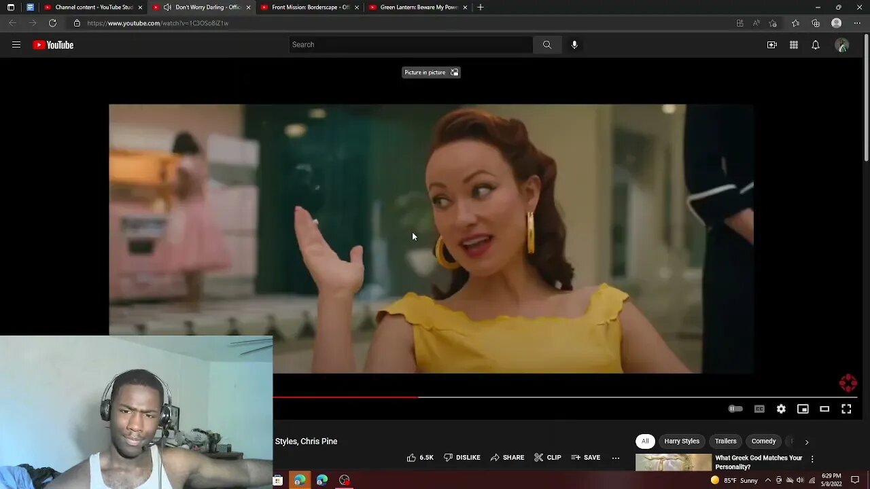Open the Windows notification center icon
The image size is (870, 489).
click(856, 480)
